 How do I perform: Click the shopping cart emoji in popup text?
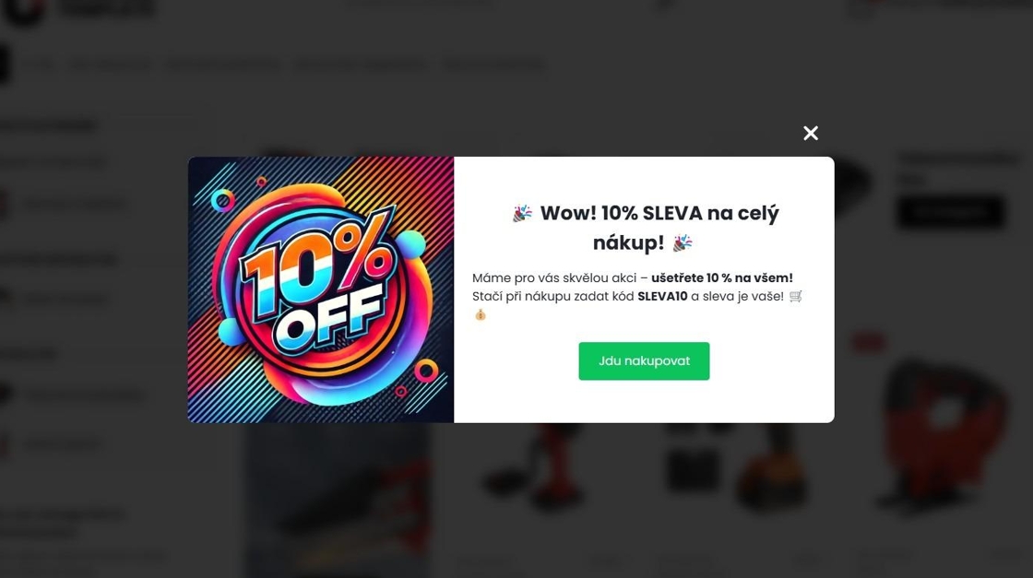tap(796, 296)
